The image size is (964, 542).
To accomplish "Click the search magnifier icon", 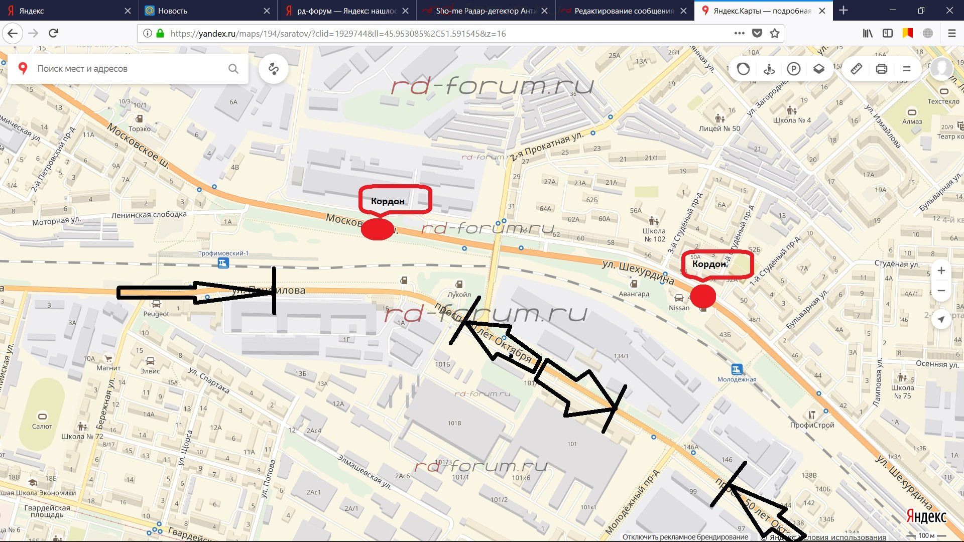I will tap(233, 69).
